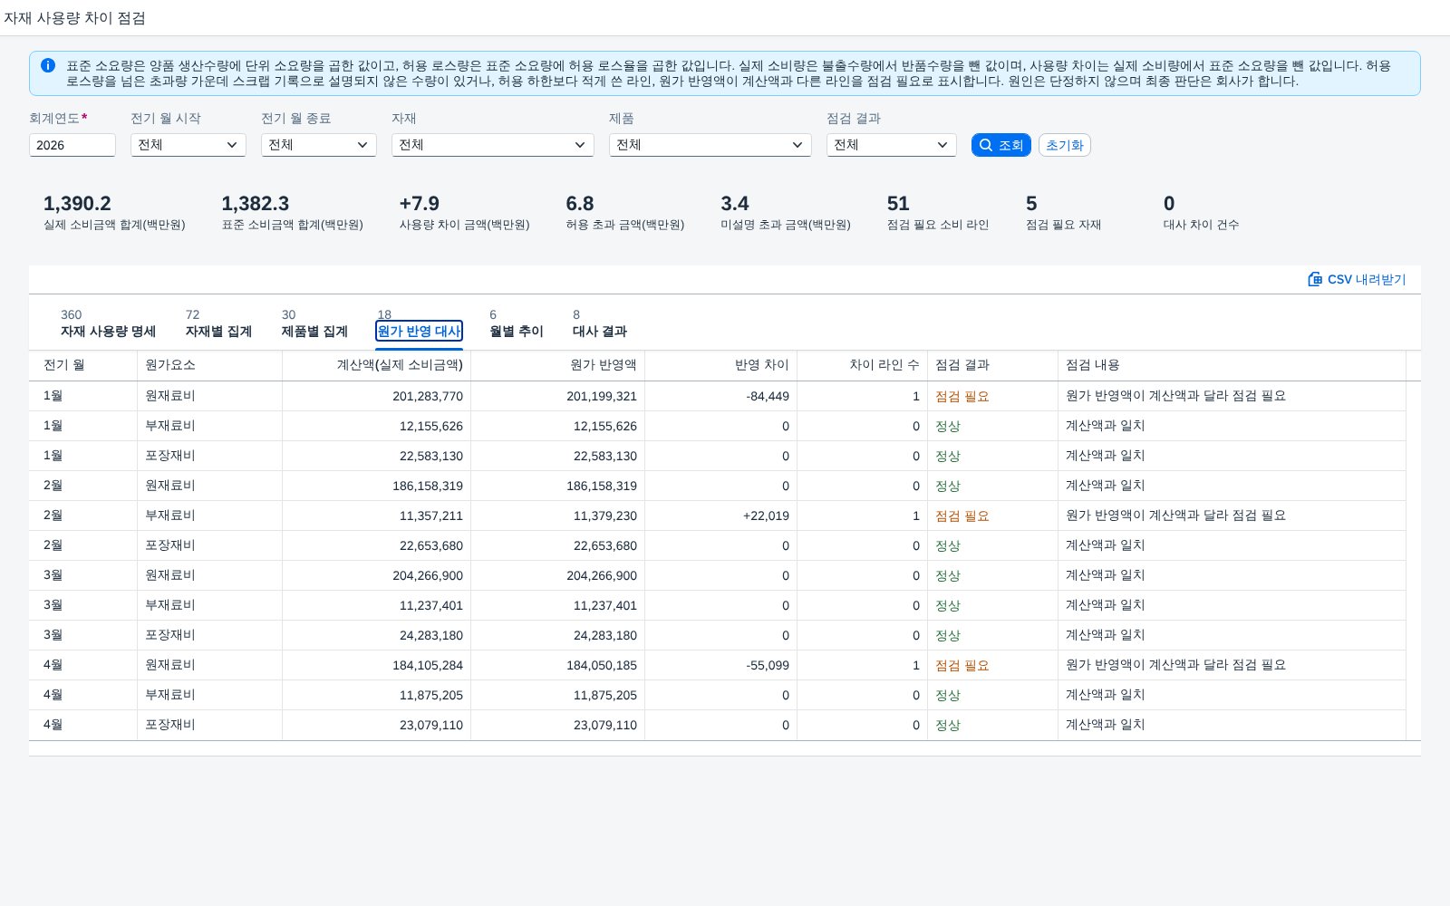Open the 전기 월 시작 dropdown
The image size is (1450, 906).
pyautogui.click(x=188, y=145)
